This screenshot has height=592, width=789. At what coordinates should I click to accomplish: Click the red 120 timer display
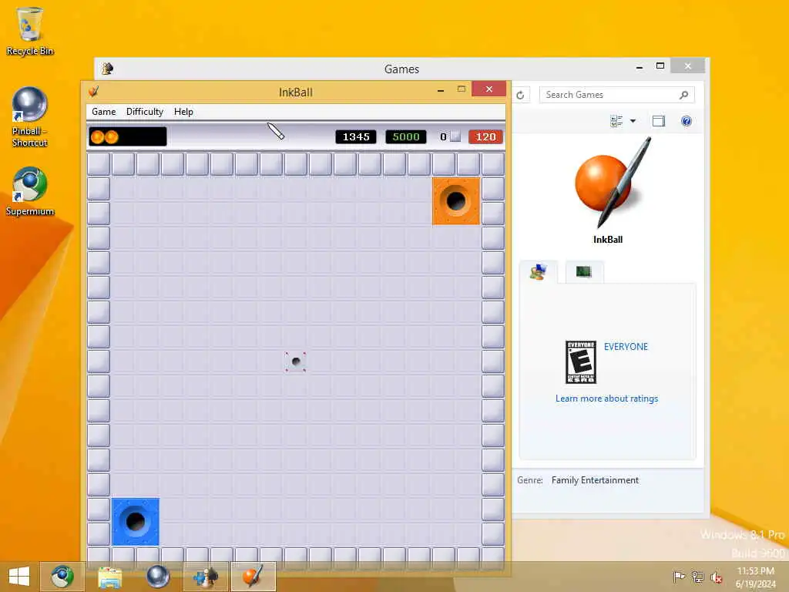[485, 137]
